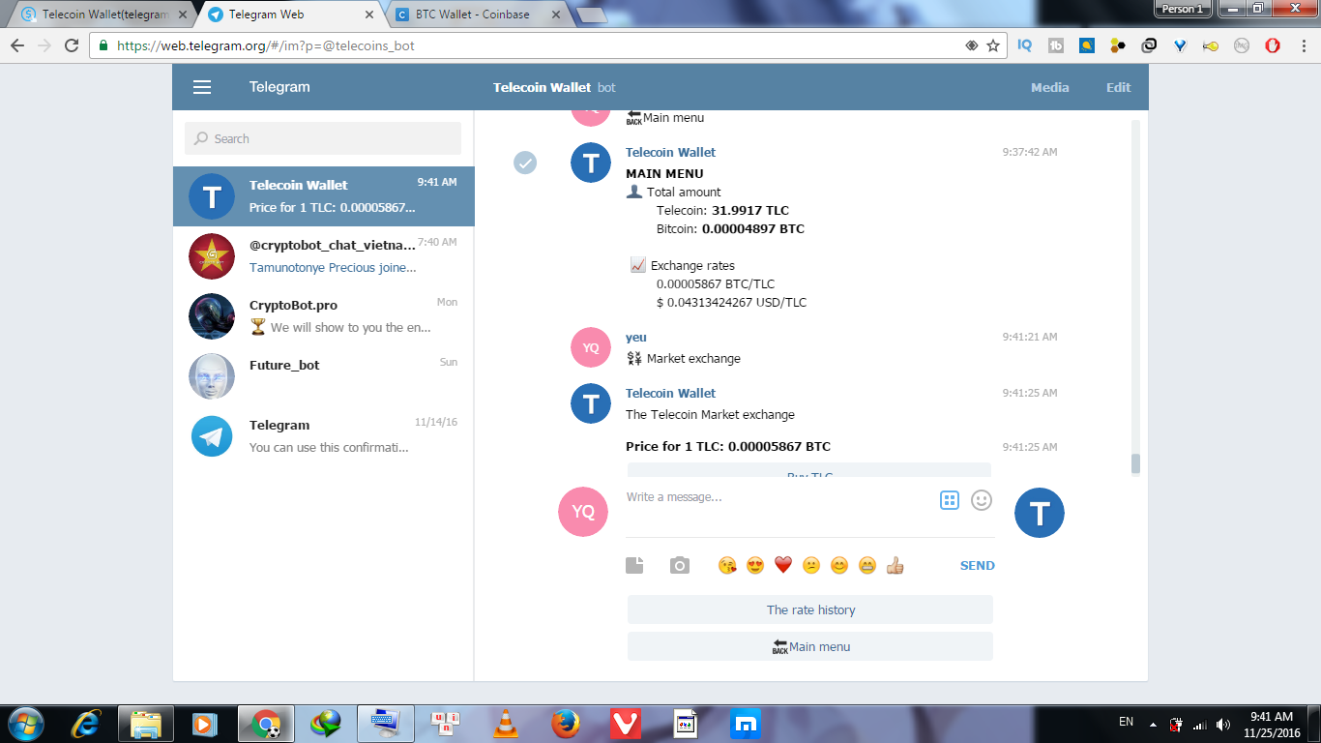Viewport: 1321px width, 743px height.
Task: Open the @cryptobot_chat_vietnam chat
Action: click(x=323, y=256)
